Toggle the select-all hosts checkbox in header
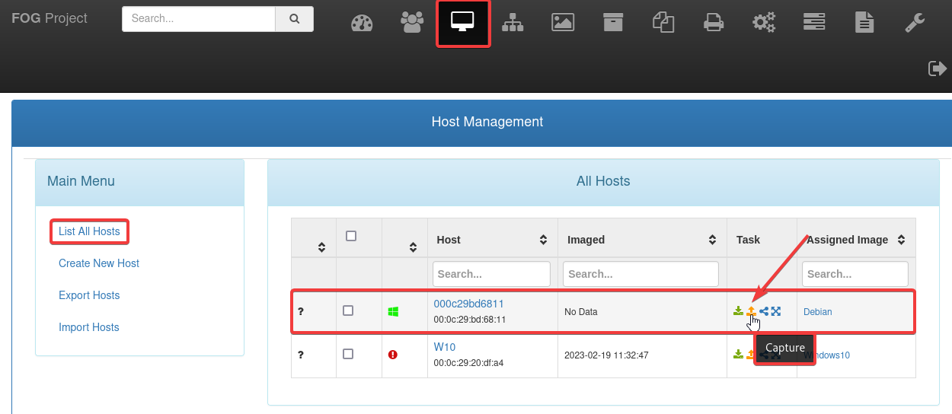 351,236
